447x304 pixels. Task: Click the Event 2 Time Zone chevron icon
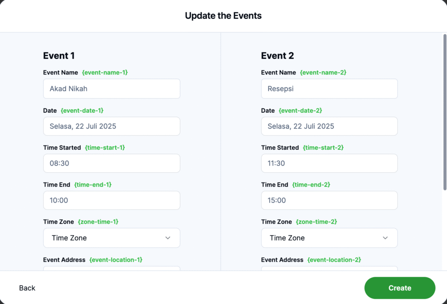[x=385, y=238]
